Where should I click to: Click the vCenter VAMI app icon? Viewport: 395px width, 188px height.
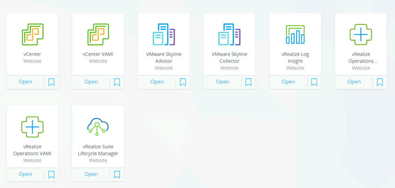[x=98, y=34]
